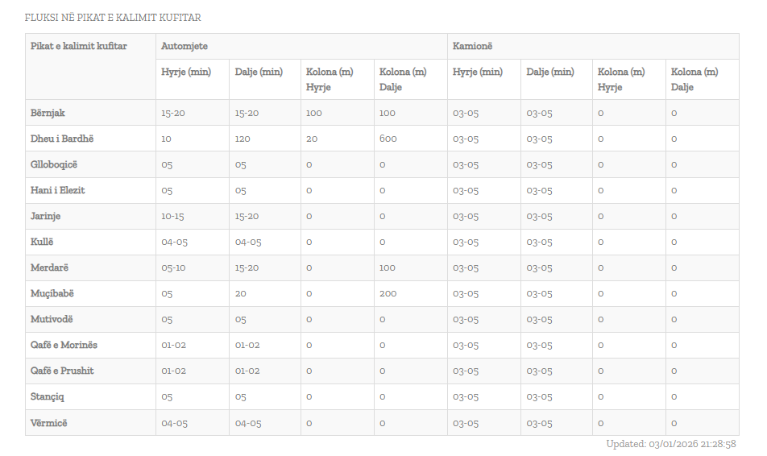Click the Automjete column group header
767x456 pixels.
184,47
